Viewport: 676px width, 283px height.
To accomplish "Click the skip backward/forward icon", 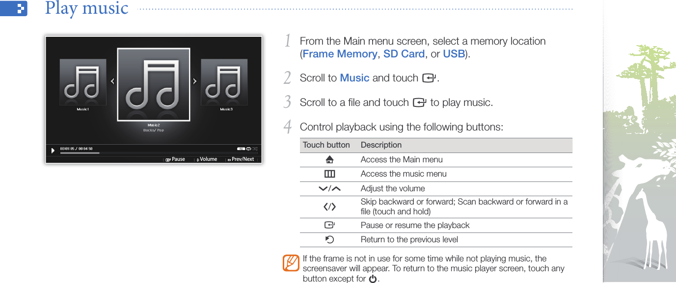I will pyautogui.click(x=329, y=207).
